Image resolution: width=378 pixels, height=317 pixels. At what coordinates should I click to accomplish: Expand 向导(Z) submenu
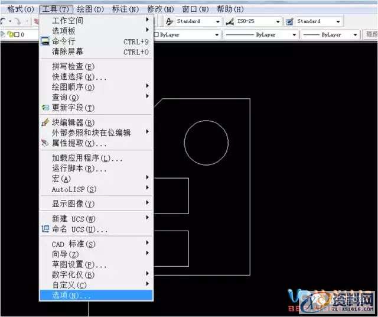pos(96,254)
